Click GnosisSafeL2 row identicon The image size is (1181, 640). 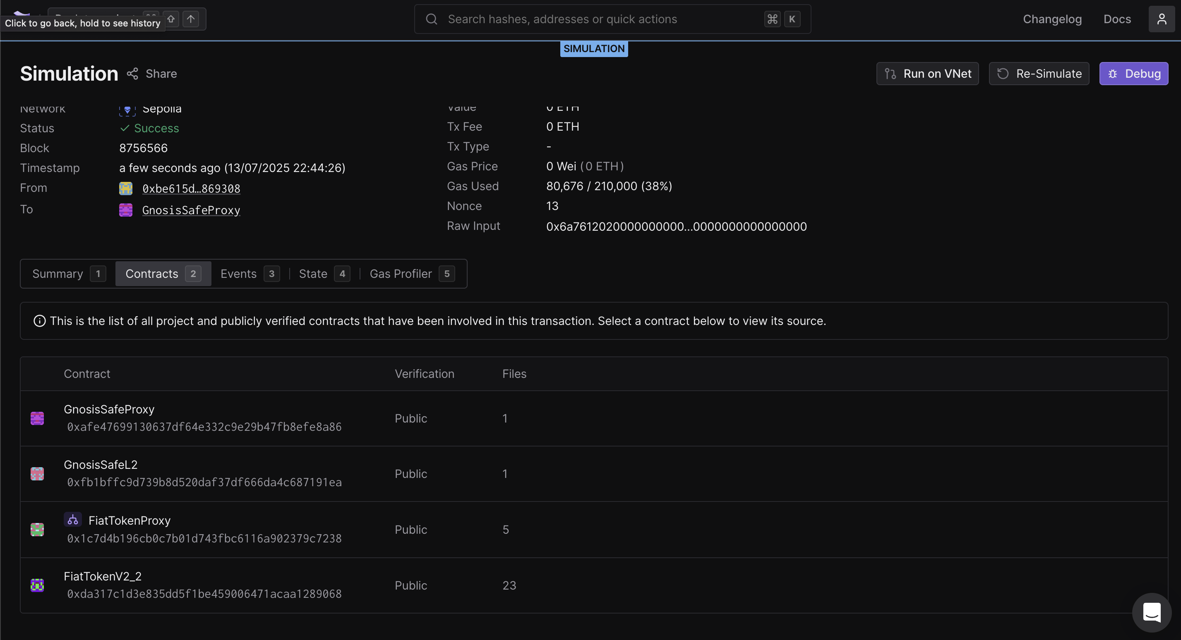click(37, 474)
